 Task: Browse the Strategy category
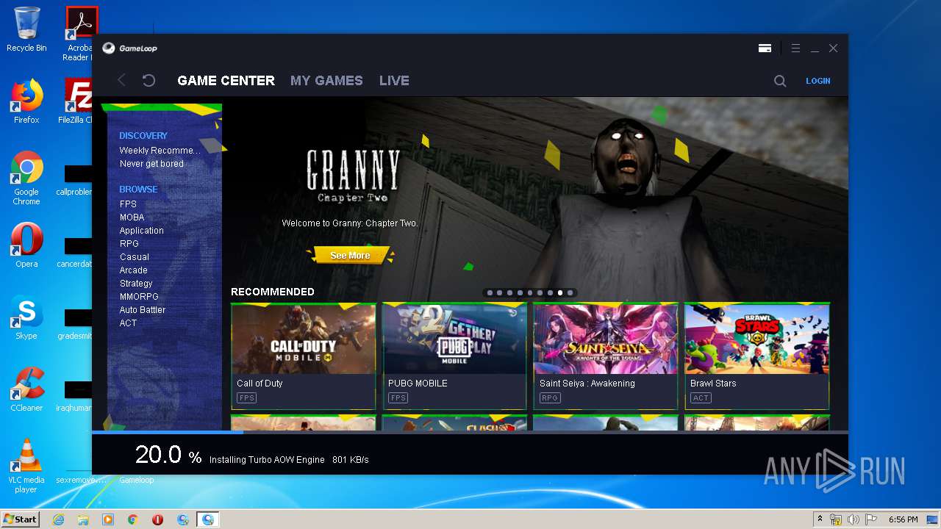click(x=136, y=284)
